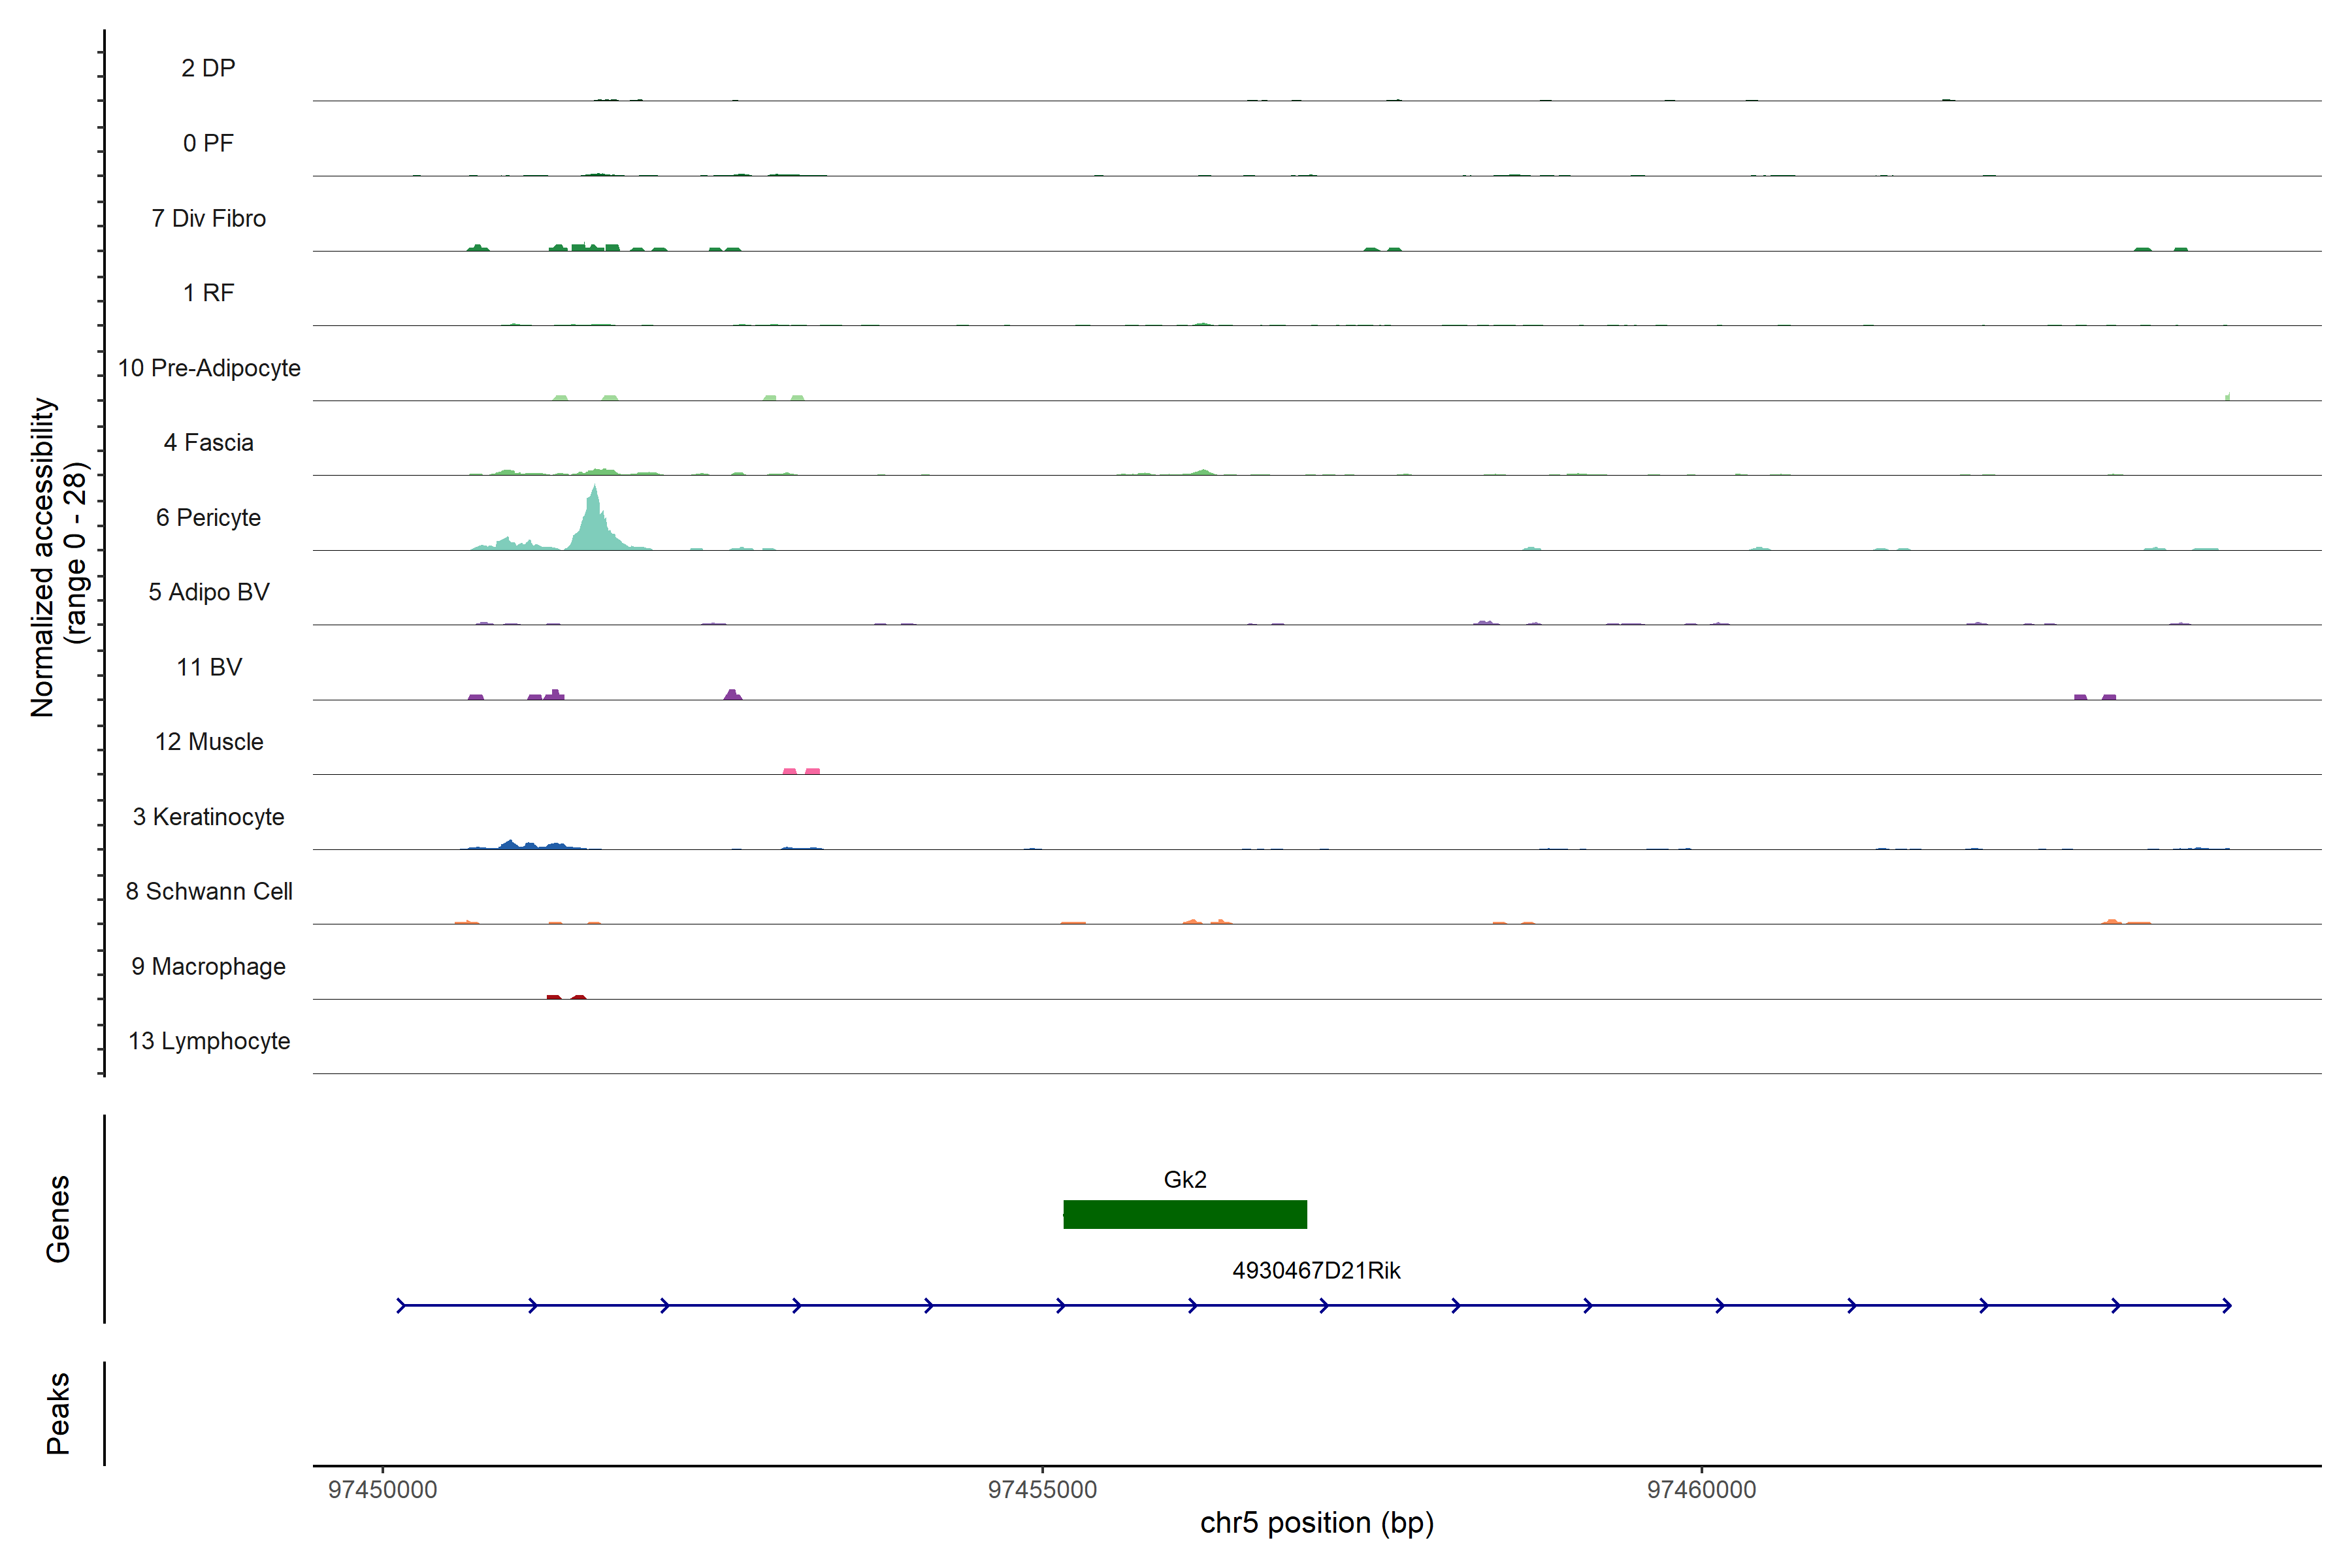The width and height of the screenshot is (2352, 1568).
Task: Select the 10 Pre-Adipocyte track label
Action: pos(209,368)
